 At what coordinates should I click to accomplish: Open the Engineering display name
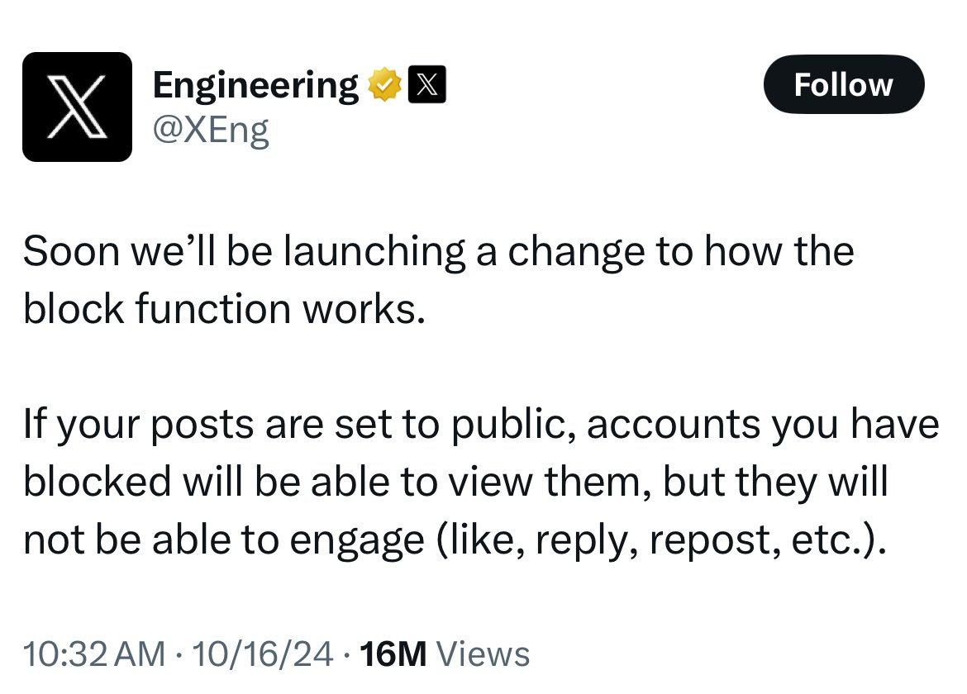click(255, 85)
